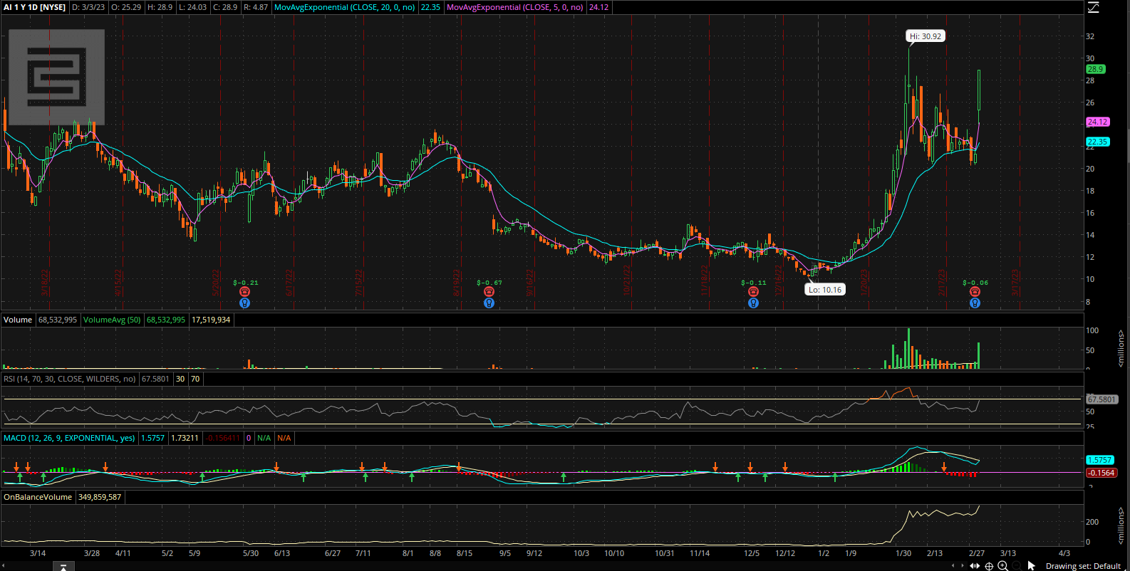The image size is (1130, 571).
Task: Click the cyan 1.5757 MACD value bubble
Action: [1101, 460]
